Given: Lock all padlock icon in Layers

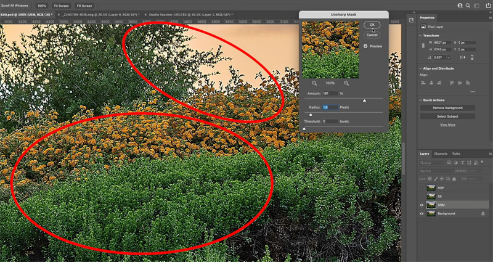Looking at the screenshot, I should [x=454, y=179].
